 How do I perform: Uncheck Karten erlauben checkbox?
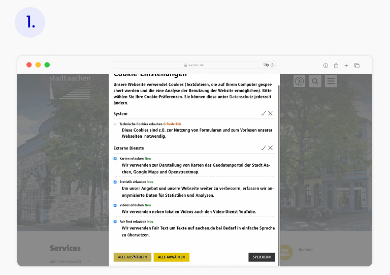[115, 159]
